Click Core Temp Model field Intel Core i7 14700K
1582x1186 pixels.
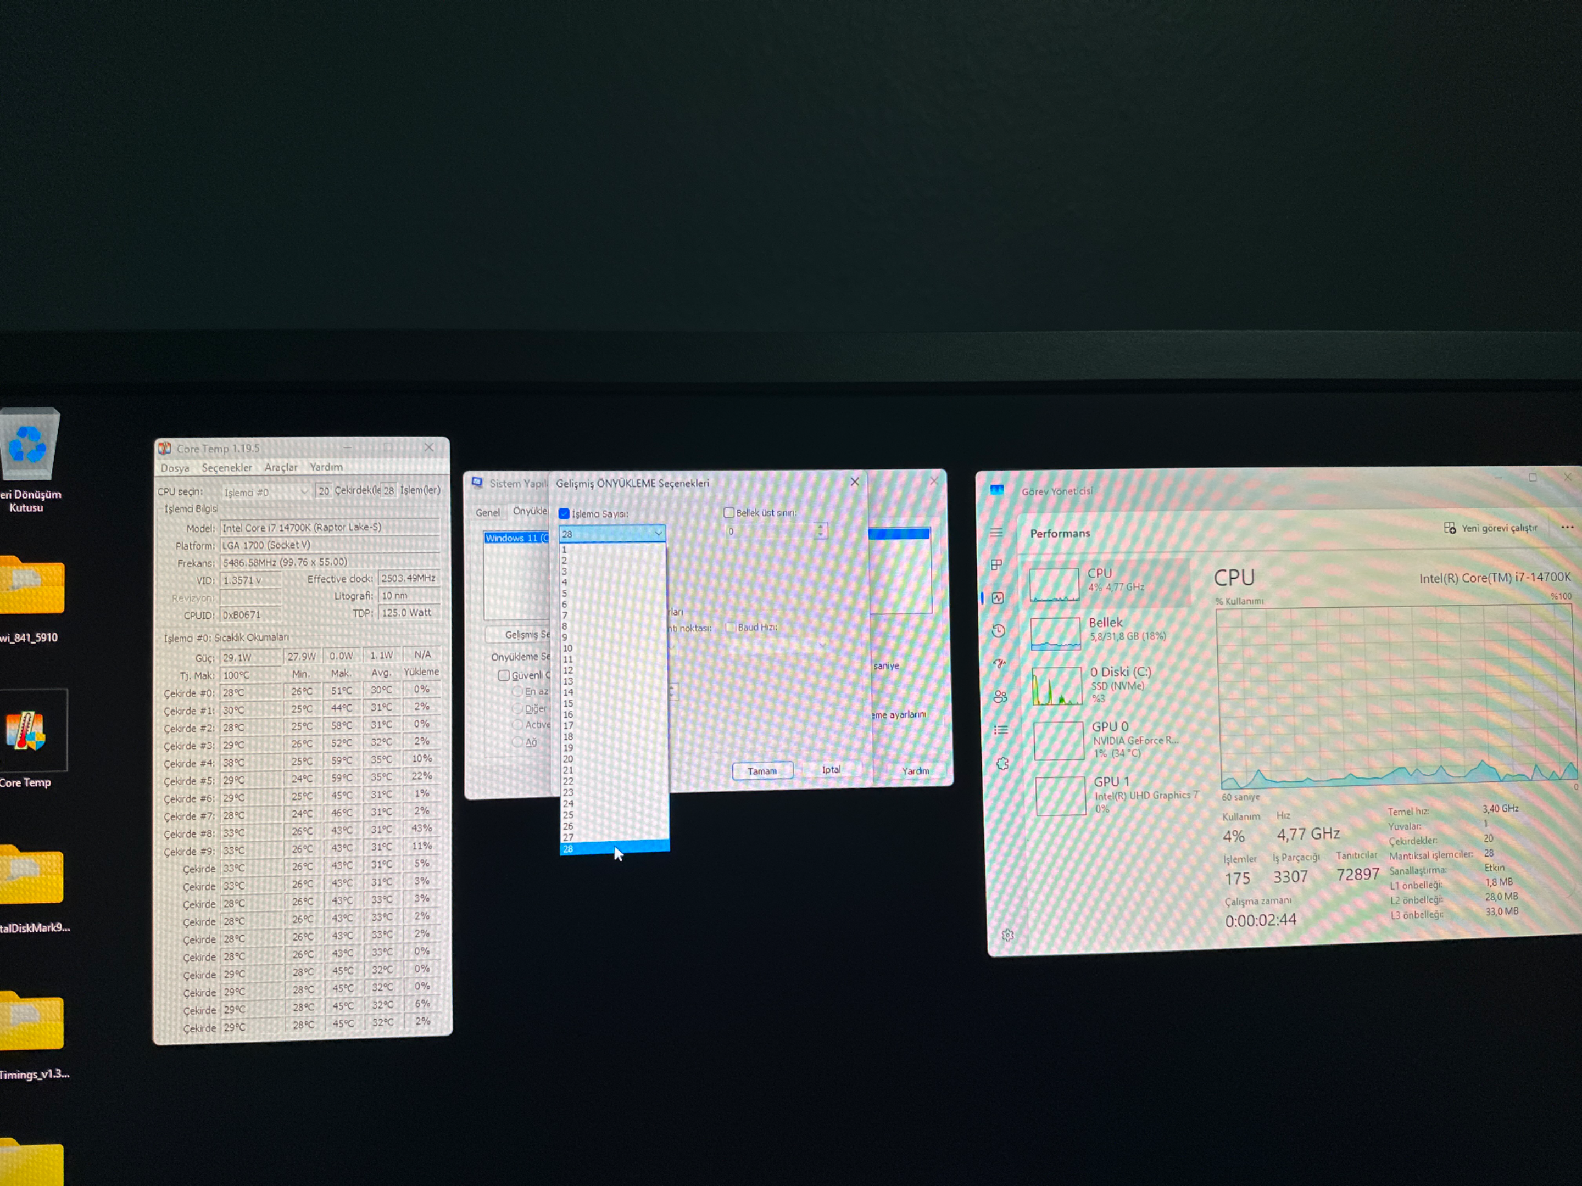[330, 527]
